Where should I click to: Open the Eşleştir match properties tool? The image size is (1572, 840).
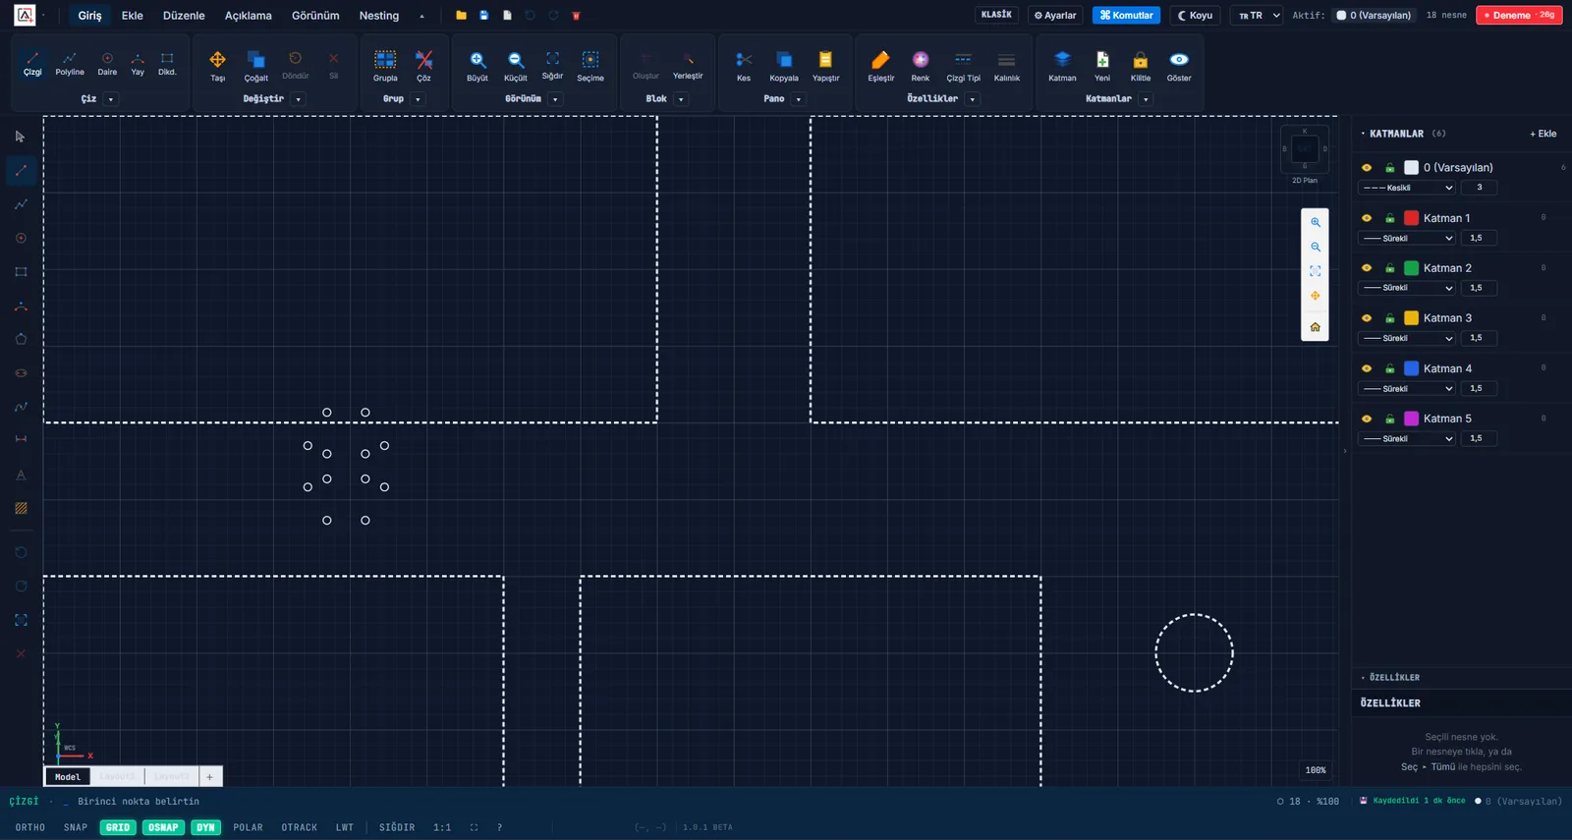coord(881,65)
